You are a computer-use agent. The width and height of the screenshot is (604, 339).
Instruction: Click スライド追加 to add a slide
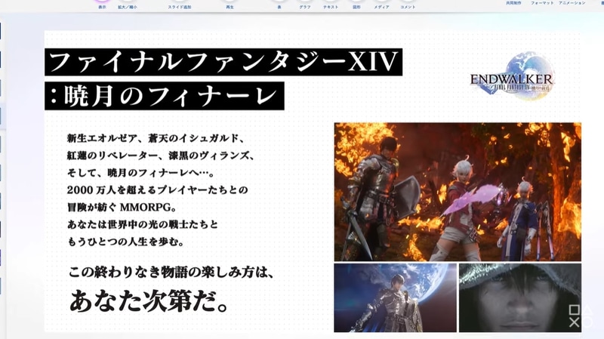[x=180, y=5]
